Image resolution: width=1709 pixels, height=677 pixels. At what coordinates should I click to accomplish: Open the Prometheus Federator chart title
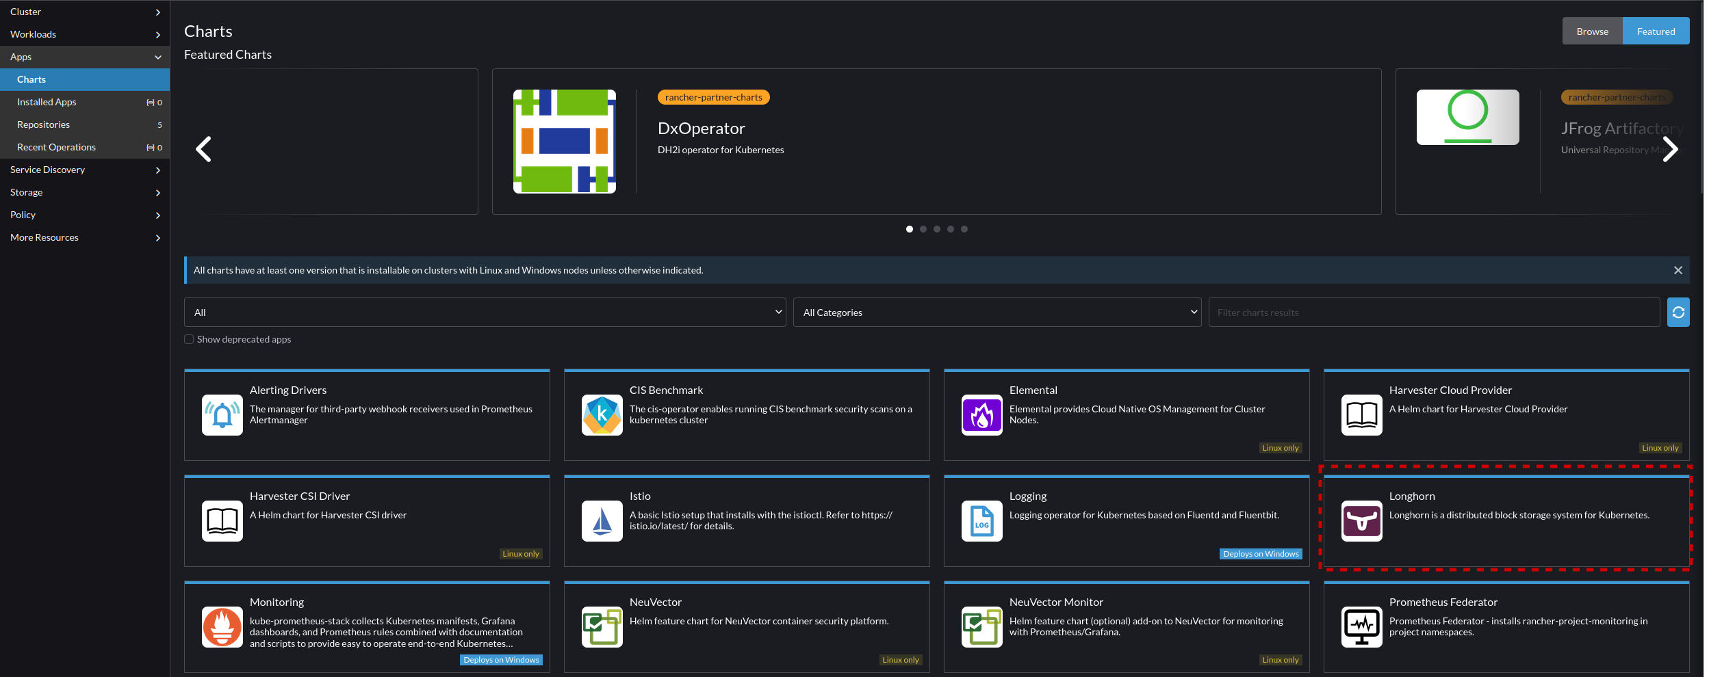1443,602
